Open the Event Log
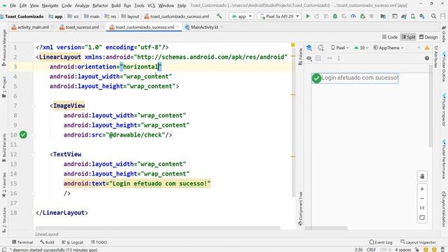448x252 pixels. [381, 242]
